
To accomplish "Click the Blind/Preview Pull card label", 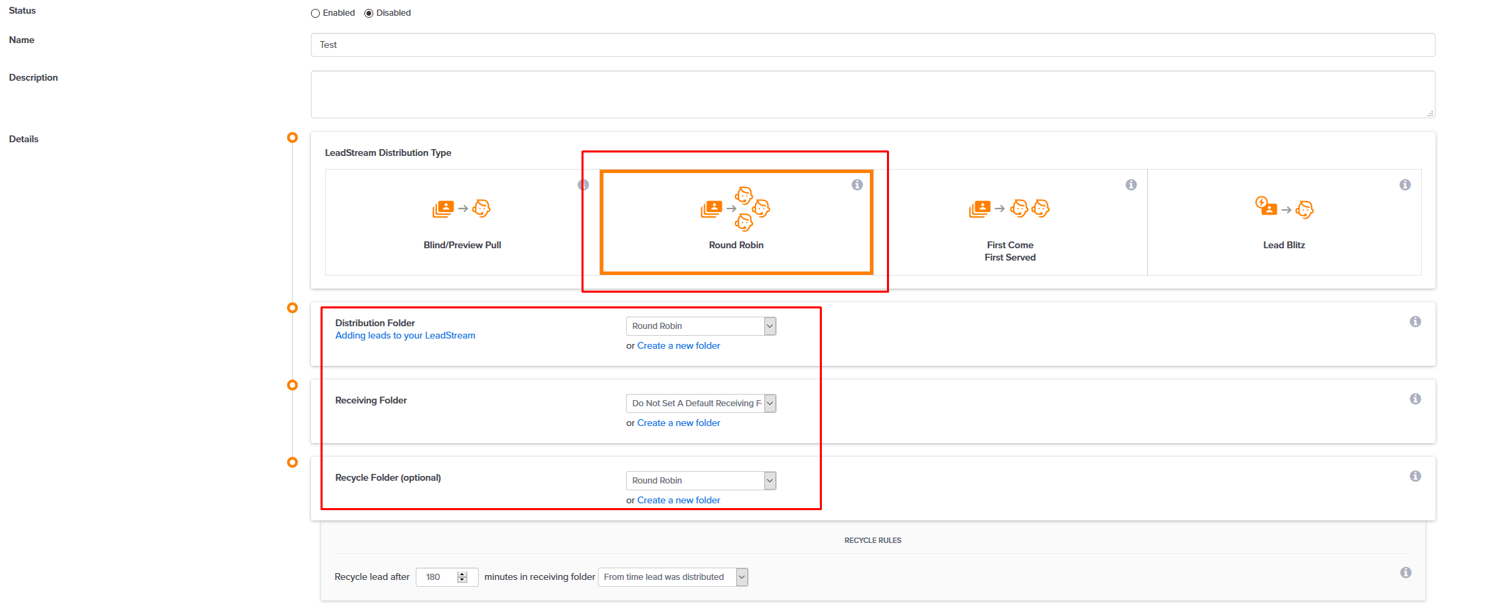I will 462,245.
